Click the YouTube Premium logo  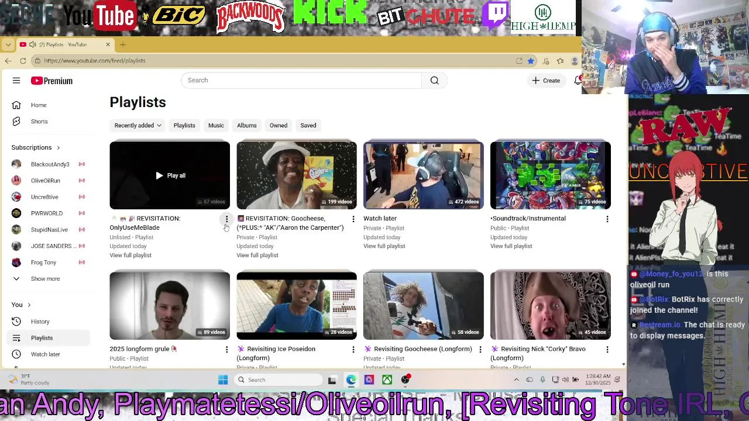pos(52,81)
